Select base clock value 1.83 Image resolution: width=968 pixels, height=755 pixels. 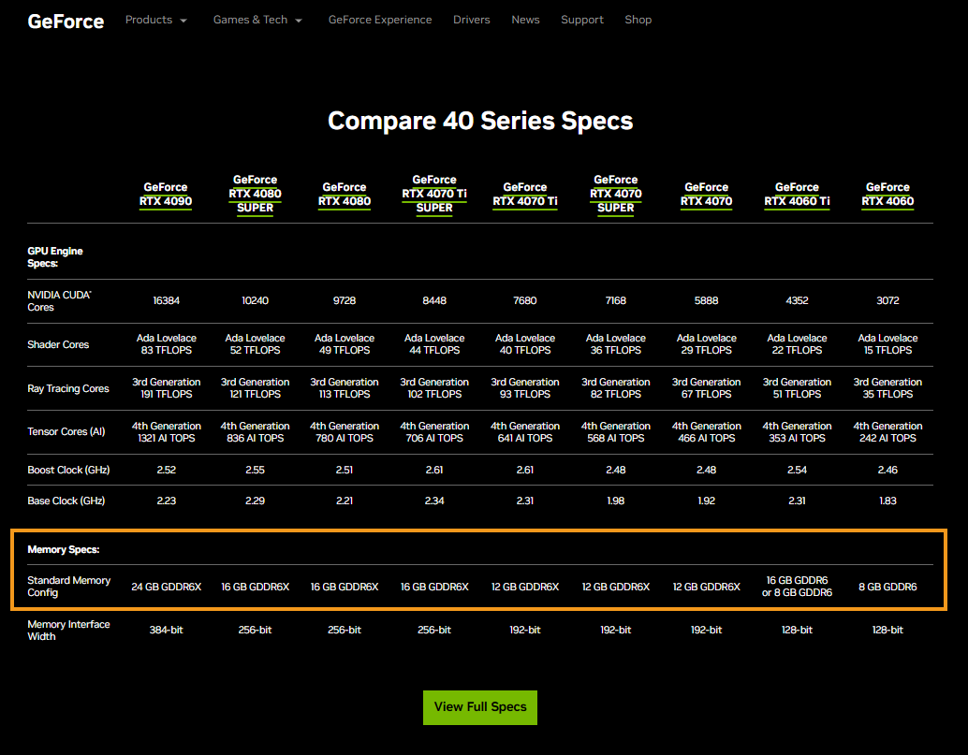click(887, 501)
